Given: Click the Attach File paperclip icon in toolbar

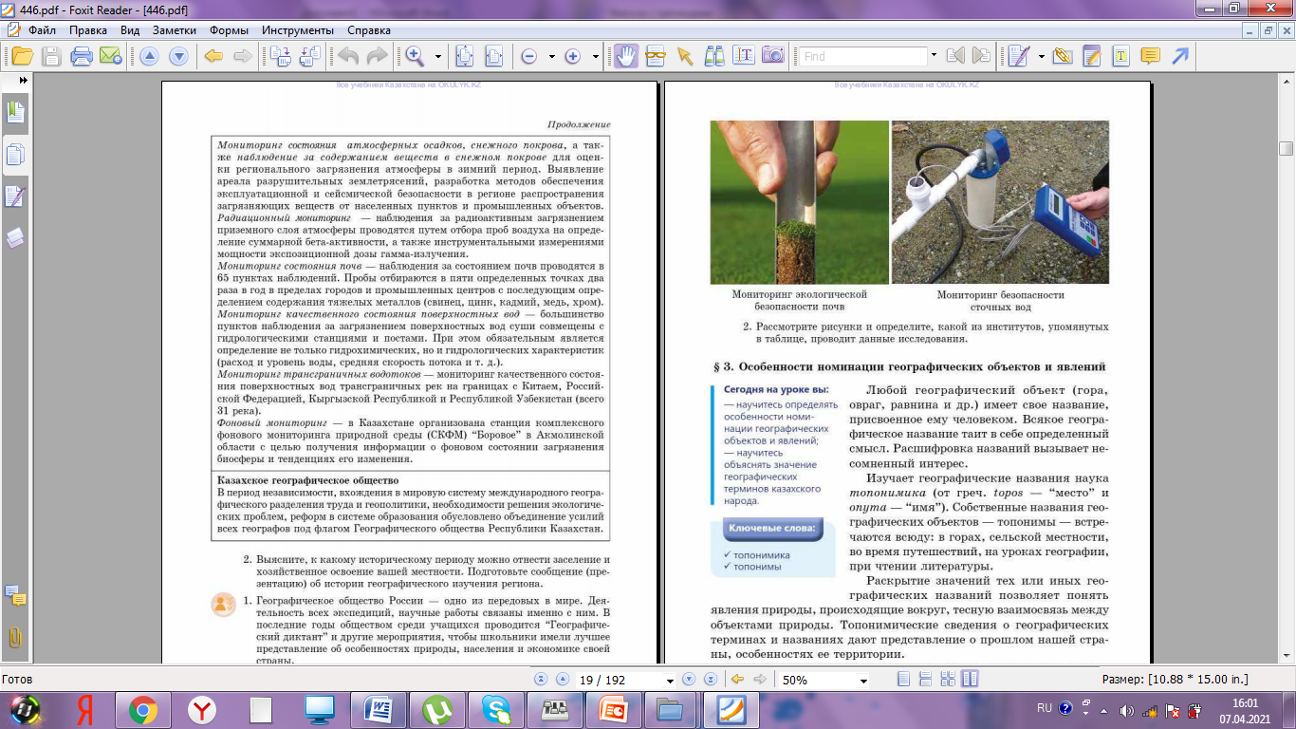Looking at the screenshot, I should coord(1062,56).
